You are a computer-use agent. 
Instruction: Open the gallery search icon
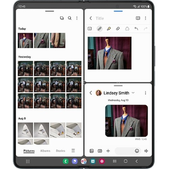point(70,18)
